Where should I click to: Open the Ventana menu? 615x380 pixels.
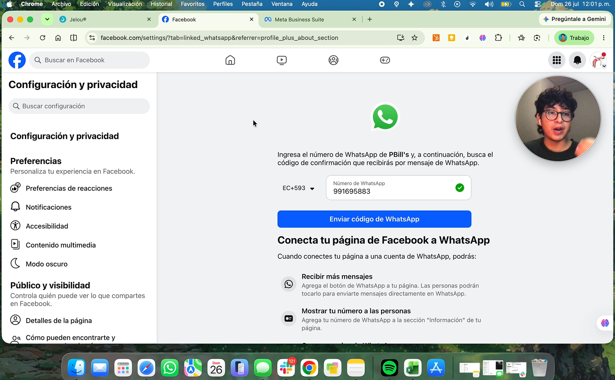[282, 4]
